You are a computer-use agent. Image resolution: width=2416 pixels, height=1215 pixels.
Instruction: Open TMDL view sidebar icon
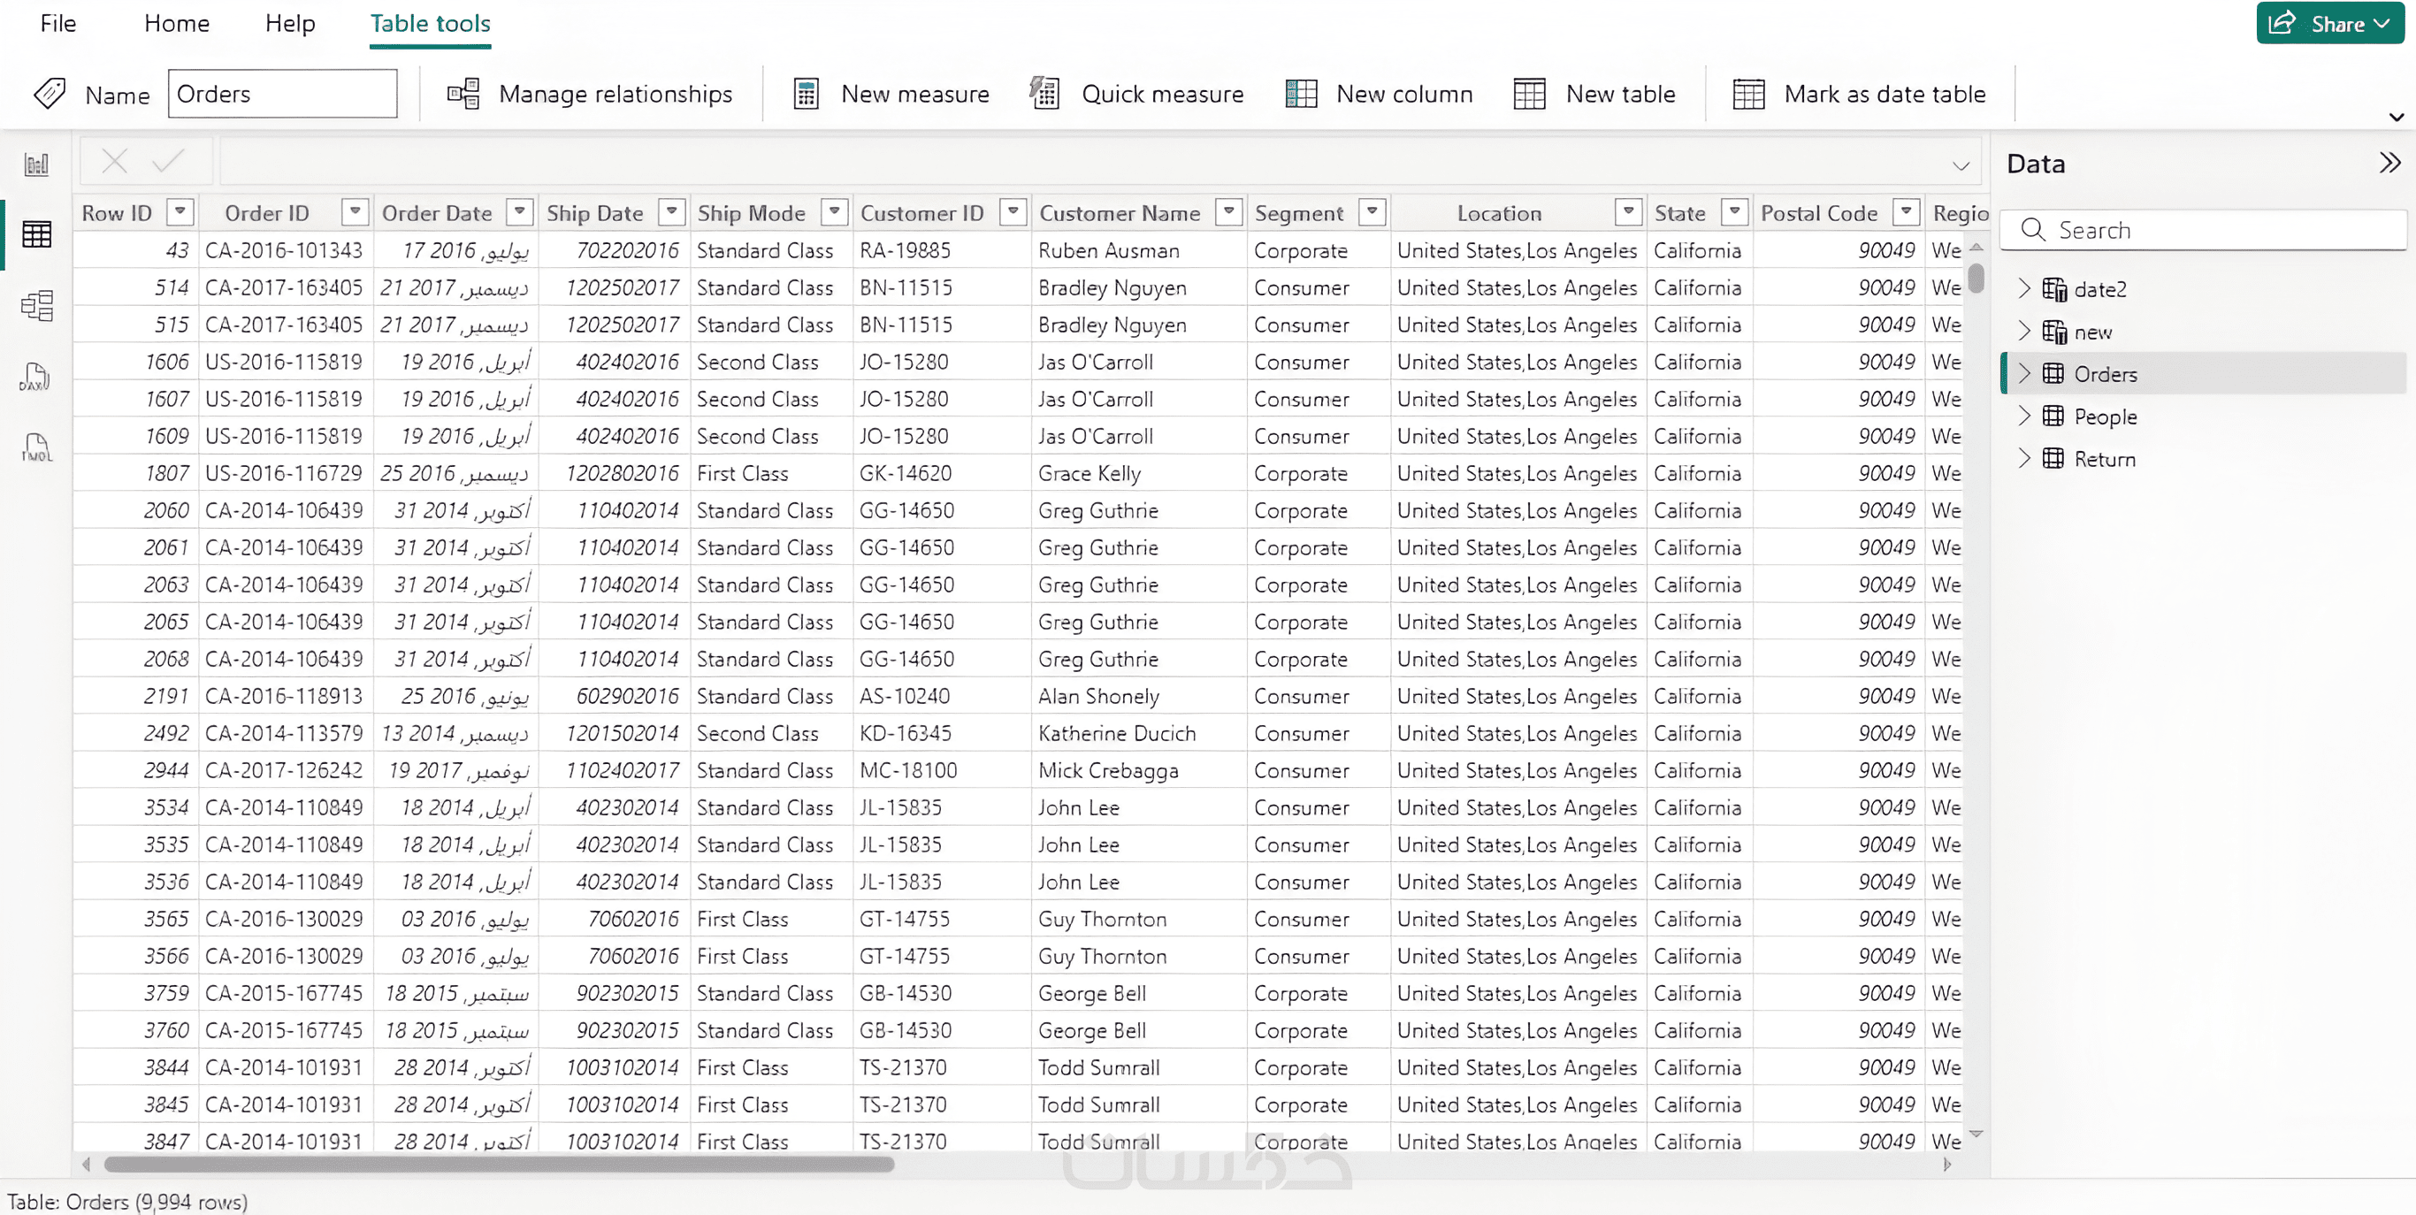pos(36,447)
